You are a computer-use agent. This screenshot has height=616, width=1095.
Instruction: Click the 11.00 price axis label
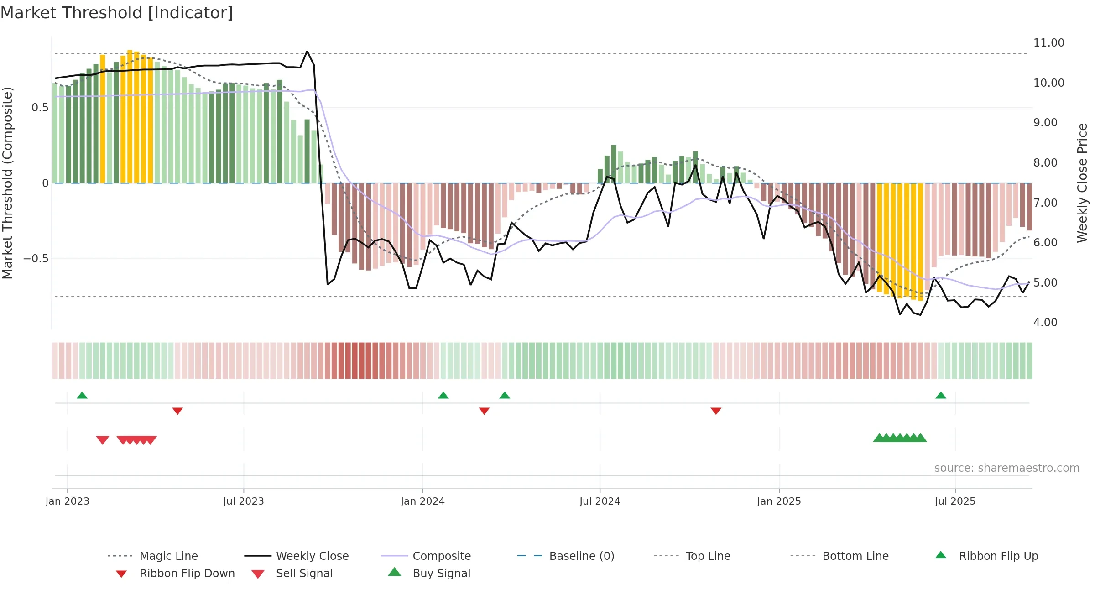point(1048,43)
